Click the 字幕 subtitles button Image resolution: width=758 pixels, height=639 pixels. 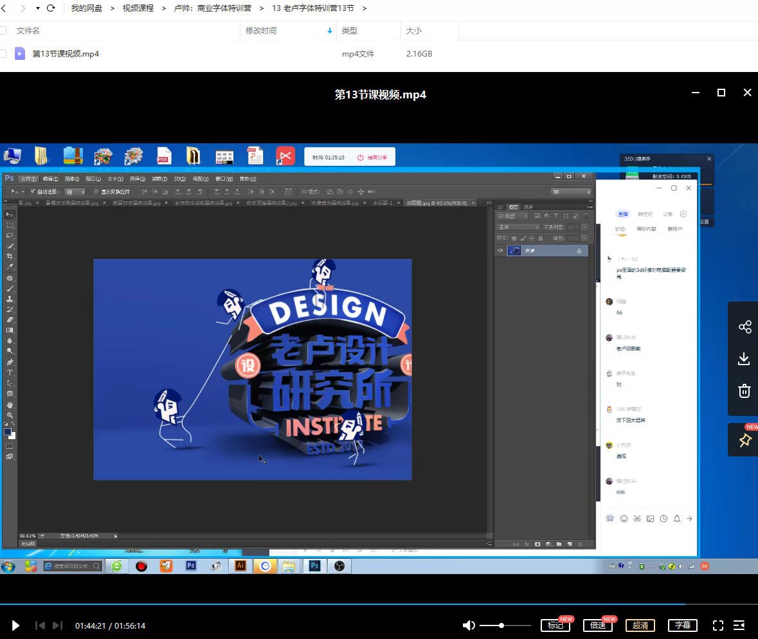tap(683, 625)
